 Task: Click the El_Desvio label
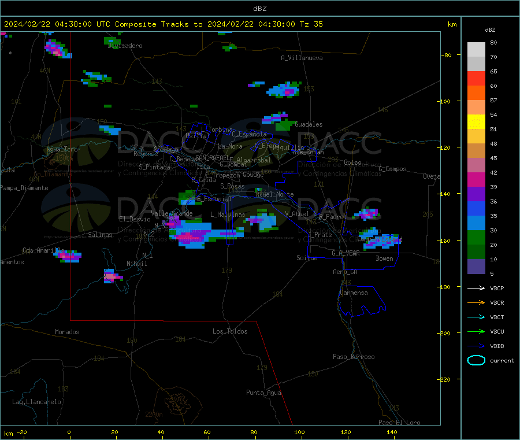(x=135, y=219)
